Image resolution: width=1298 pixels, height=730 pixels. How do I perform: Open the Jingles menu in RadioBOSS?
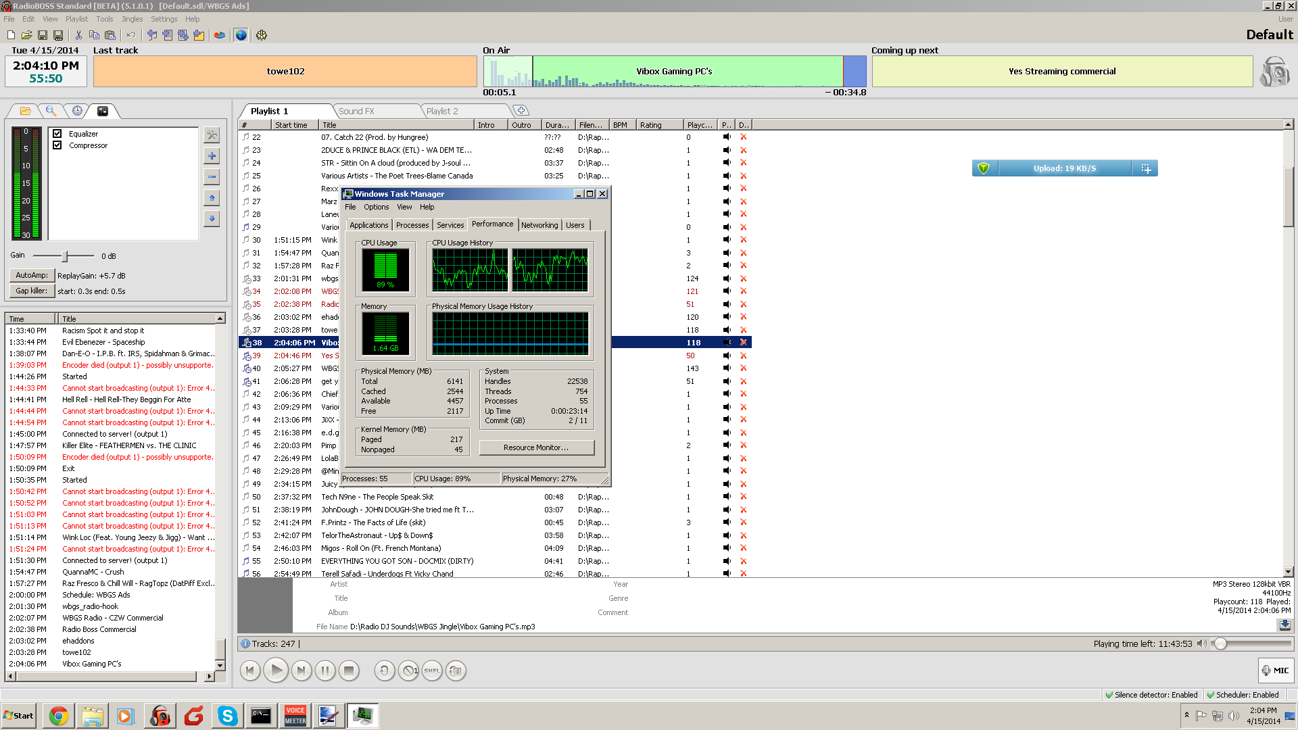click(x=132, y=19)
